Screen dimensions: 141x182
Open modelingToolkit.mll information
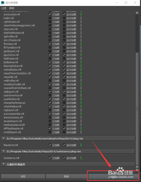tap(81, 84)
